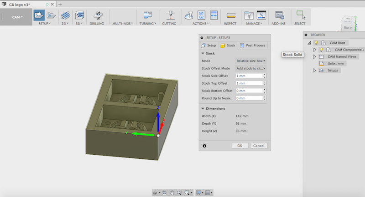The image size is (365, 197).
Task: Click the New Setup icon
Action: [39, 15]
